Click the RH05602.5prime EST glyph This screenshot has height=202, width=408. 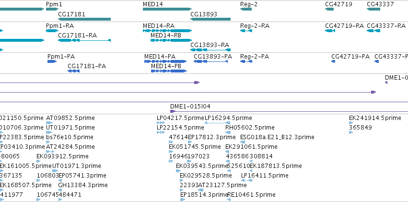[x=228, y=132]
